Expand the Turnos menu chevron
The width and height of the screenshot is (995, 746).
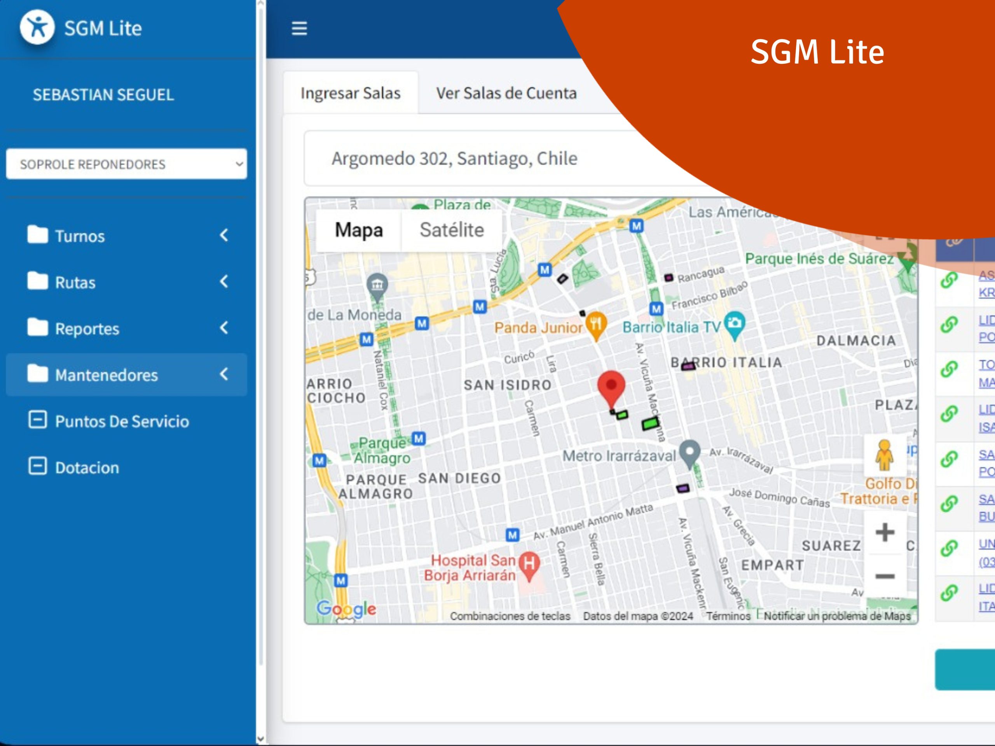point(223,235)
